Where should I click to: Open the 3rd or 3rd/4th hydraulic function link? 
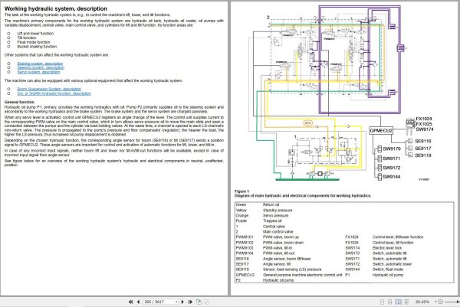pos(54,93)
